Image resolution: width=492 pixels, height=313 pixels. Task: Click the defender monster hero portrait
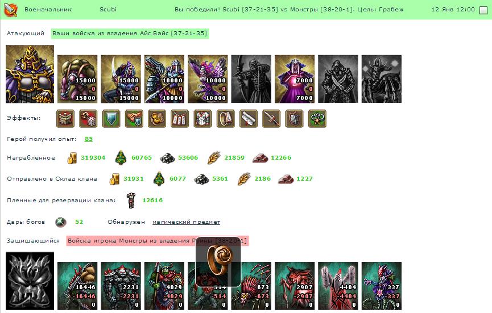(30, 281)
